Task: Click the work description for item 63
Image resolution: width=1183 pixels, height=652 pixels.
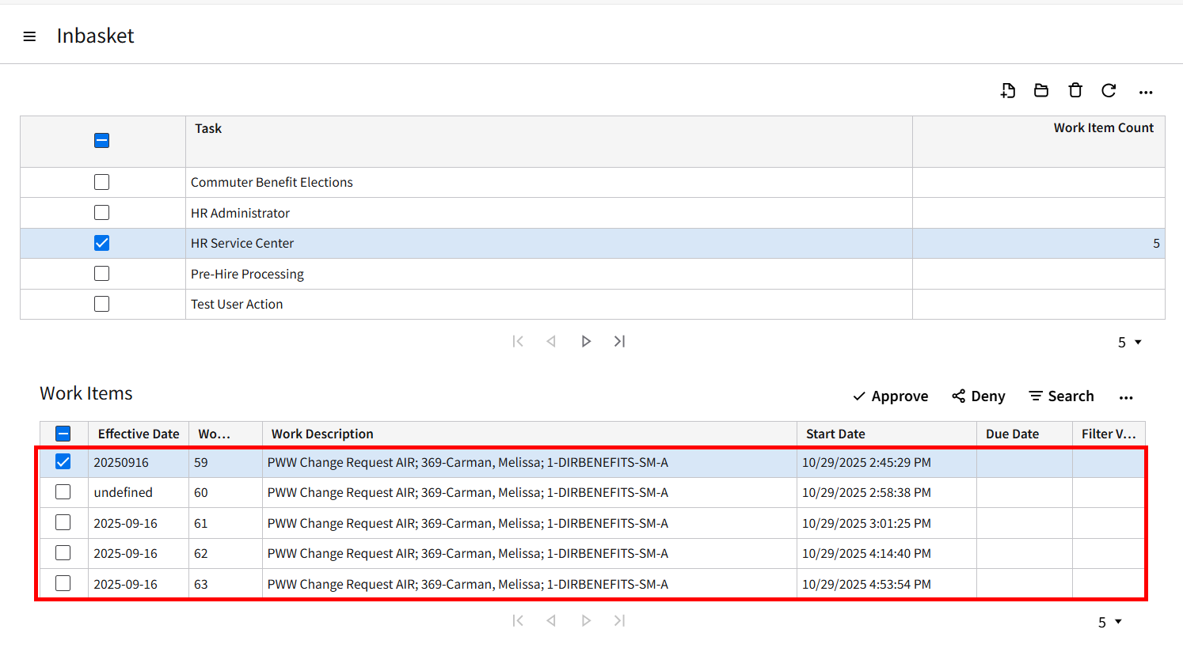Action: (x=468, y=584)
